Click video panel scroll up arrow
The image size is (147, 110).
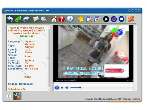coord(135,27)
